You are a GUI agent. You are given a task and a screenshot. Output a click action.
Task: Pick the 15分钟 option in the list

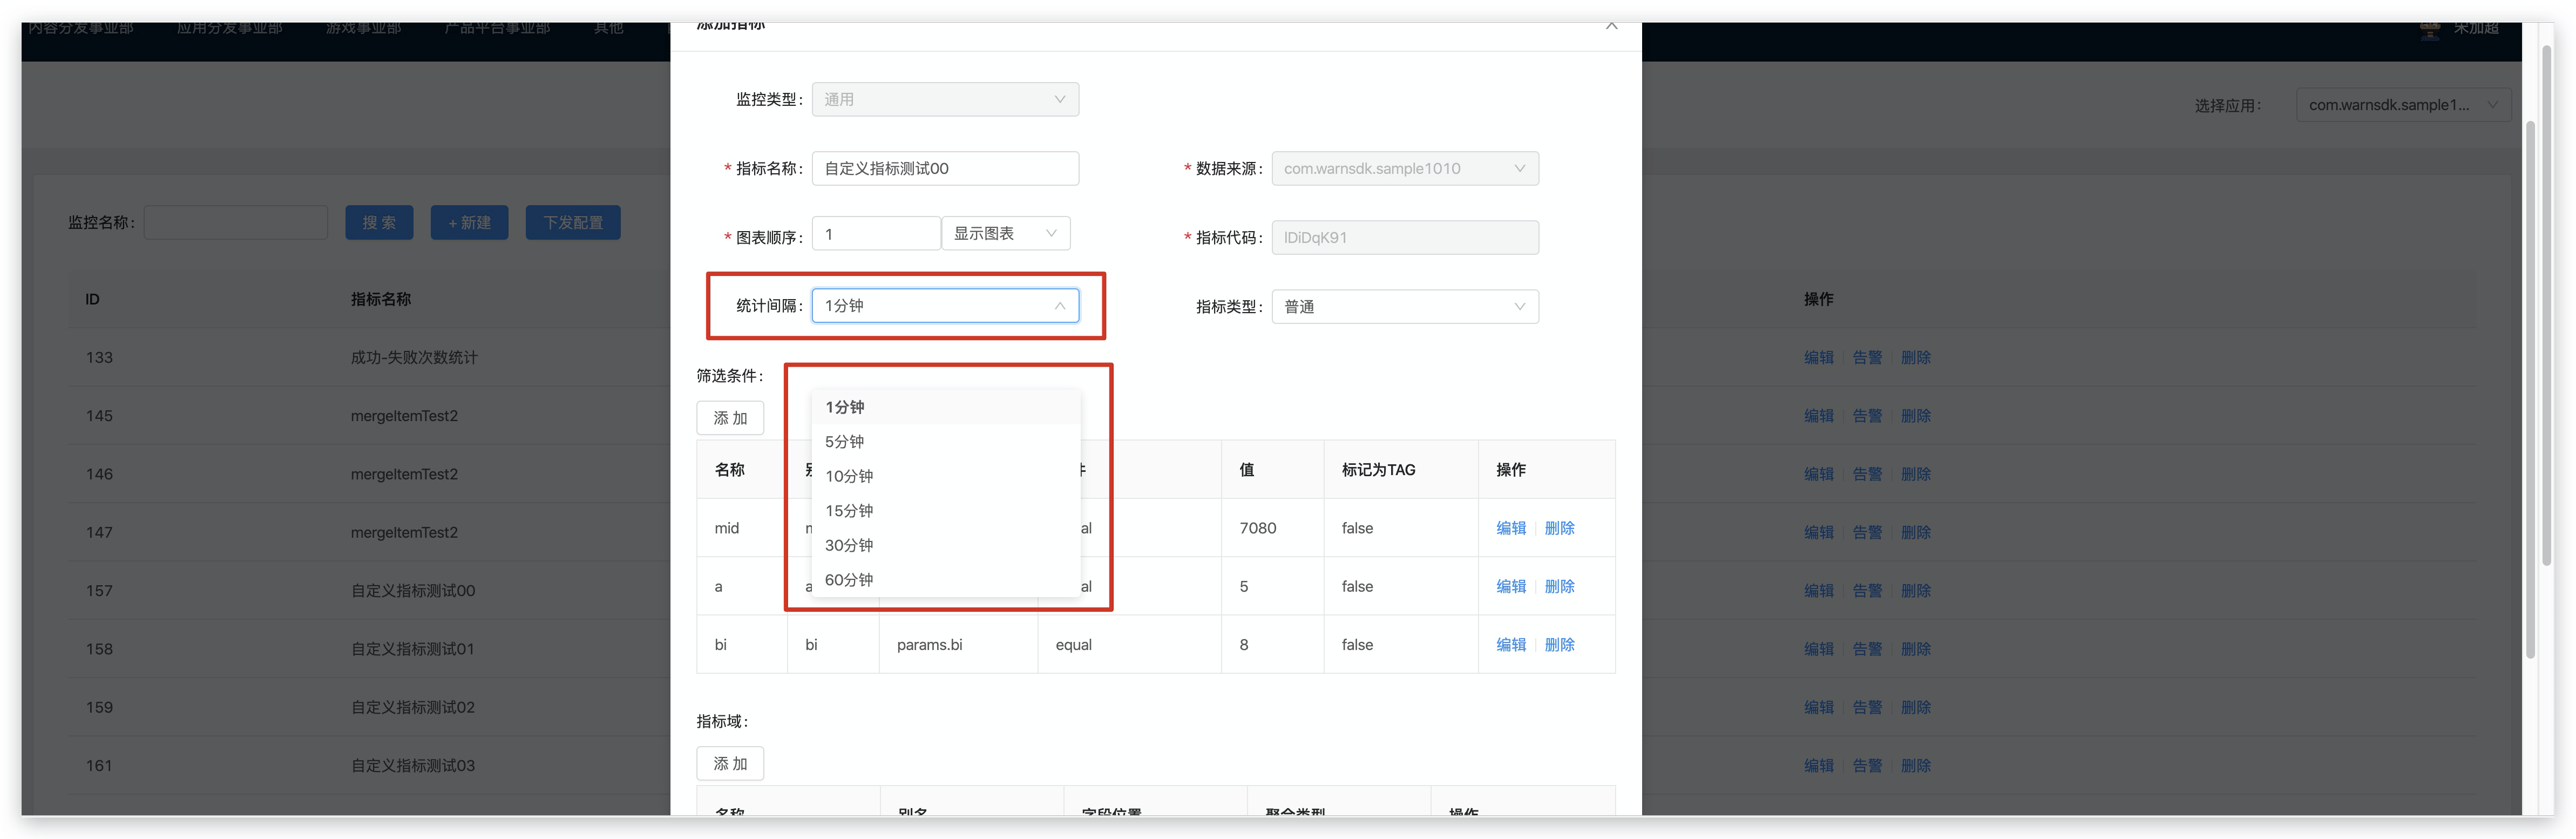click(848, 510)
